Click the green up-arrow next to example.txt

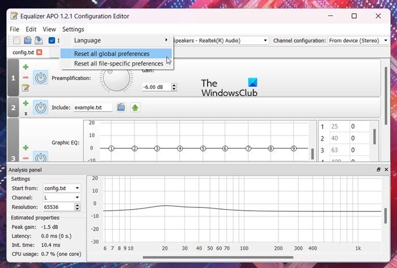pyautogui.click(x=135, y=108)
